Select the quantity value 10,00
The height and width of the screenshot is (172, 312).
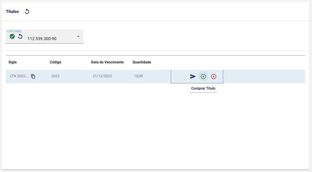tap(138, 76)
